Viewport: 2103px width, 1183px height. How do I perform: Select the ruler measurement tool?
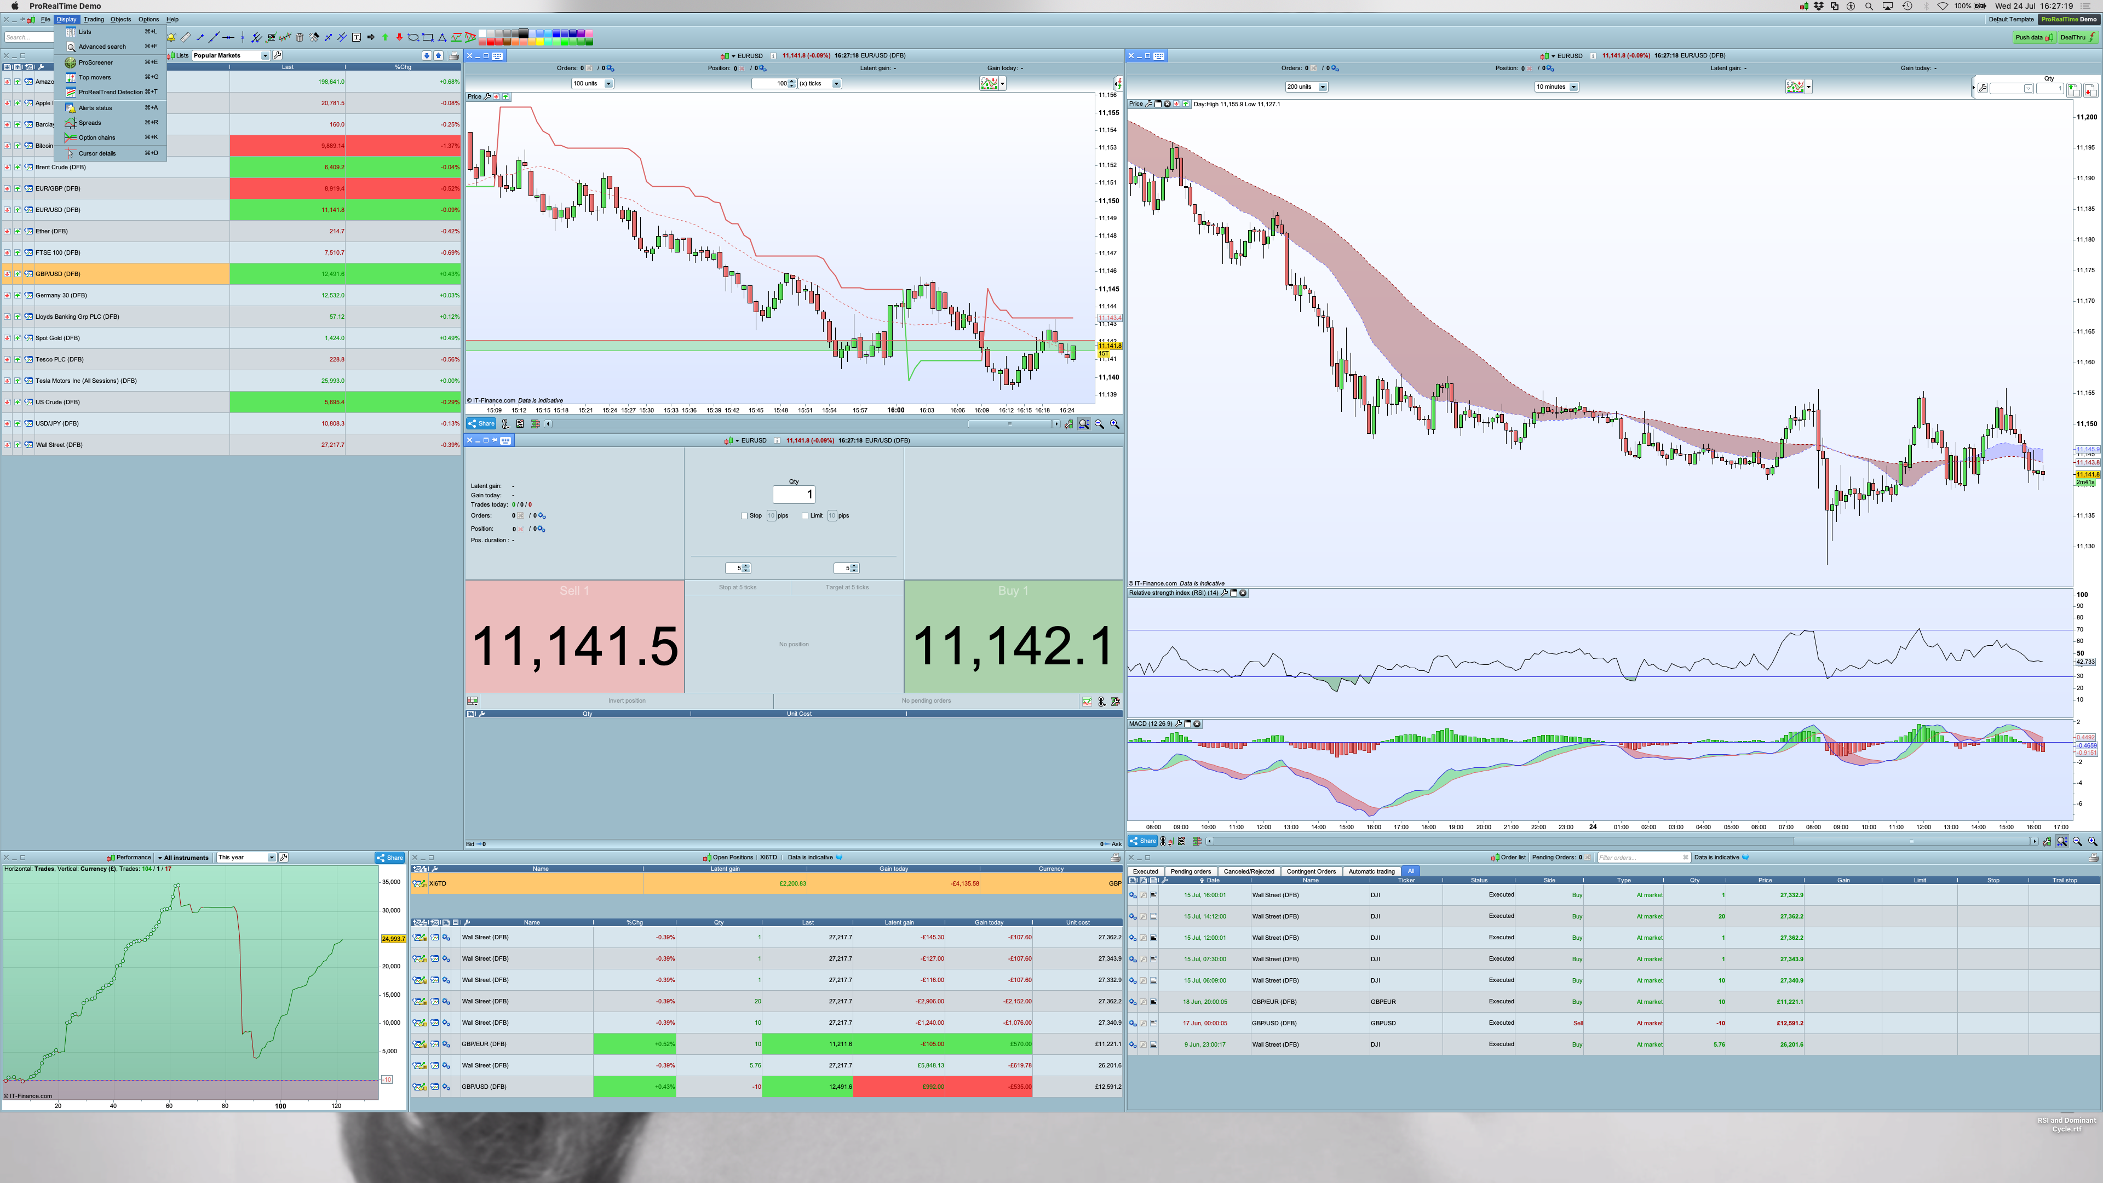click(186, 37)
